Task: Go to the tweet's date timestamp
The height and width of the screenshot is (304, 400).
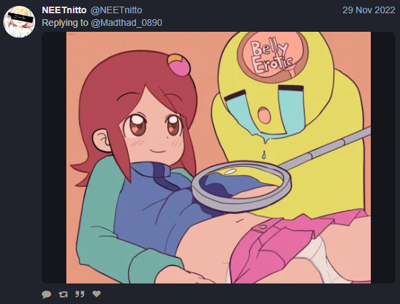Action: (x=369, y=10)
